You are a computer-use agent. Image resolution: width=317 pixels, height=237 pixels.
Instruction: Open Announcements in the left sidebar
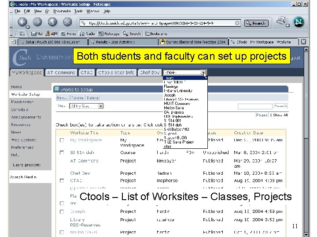click(26, 117)
